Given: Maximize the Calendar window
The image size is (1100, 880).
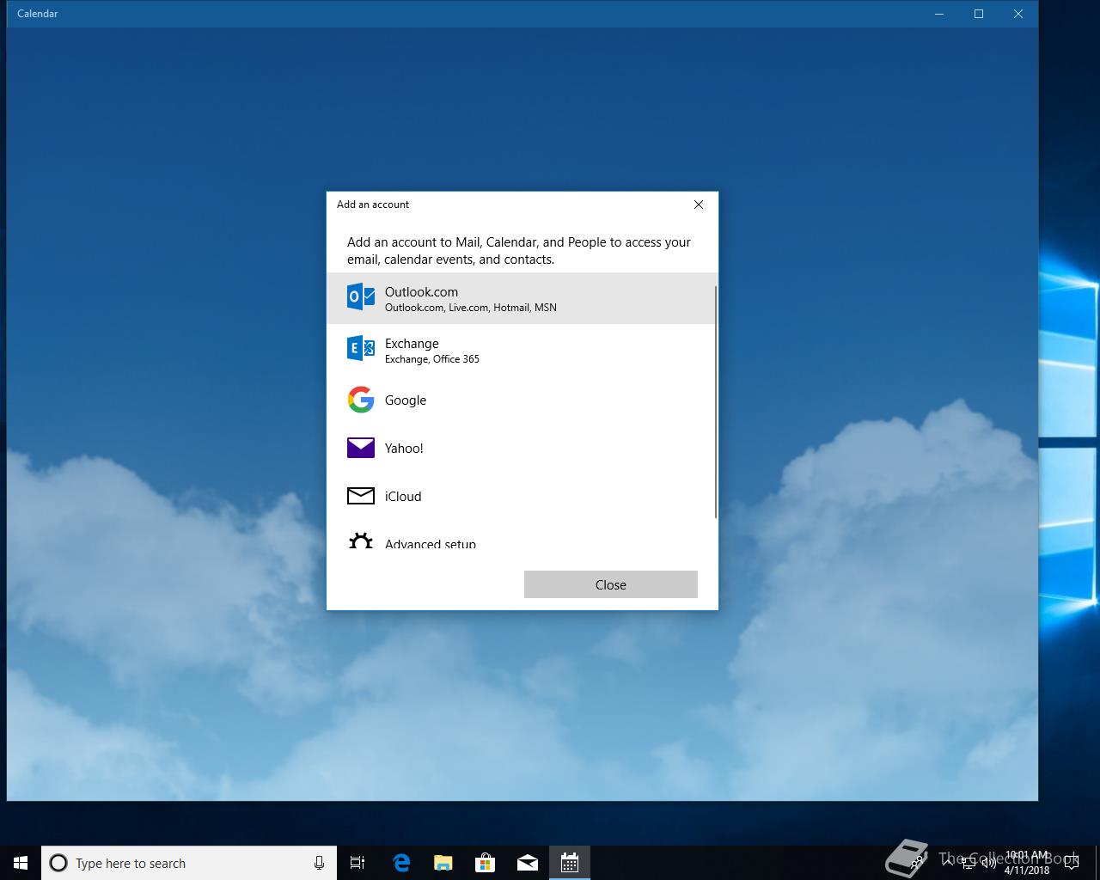Looking at the screenshot, I should click(978, 14).
